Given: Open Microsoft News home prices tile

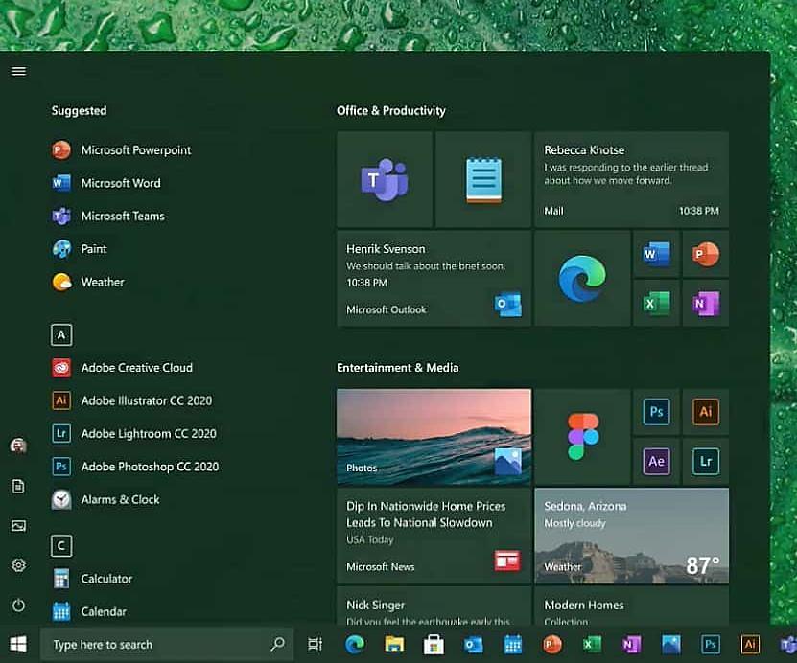Looking at the screenshot, I should pyautogui.click(x=434, y=536).
